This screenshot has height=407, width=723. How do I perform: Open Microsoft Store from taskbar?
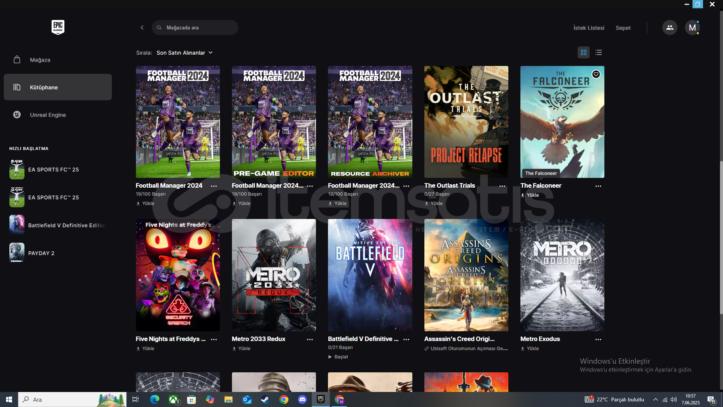(x=192, y=399)
